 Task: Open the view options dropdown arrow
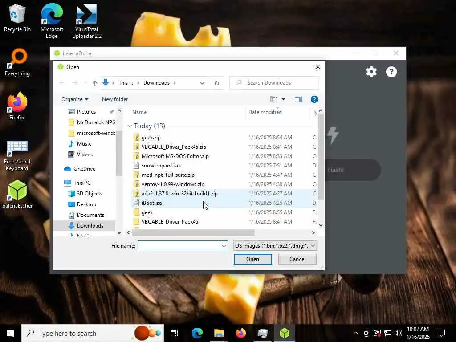283,99
